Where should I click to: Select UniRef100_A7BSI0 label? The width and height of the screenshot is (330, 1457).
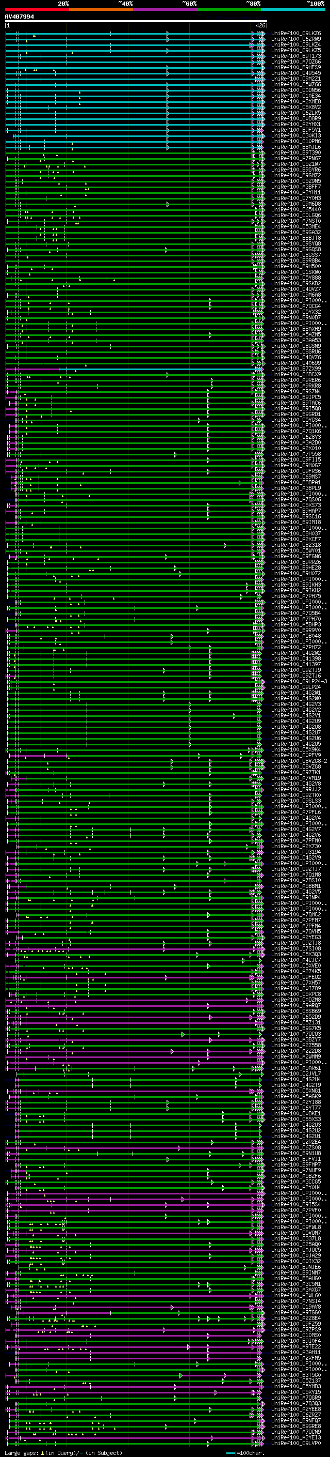[x=296, y=880]
